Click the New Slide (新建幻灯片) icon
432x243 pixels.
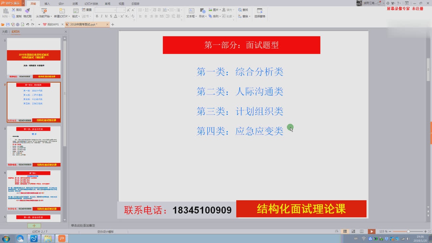pos(62,11)
